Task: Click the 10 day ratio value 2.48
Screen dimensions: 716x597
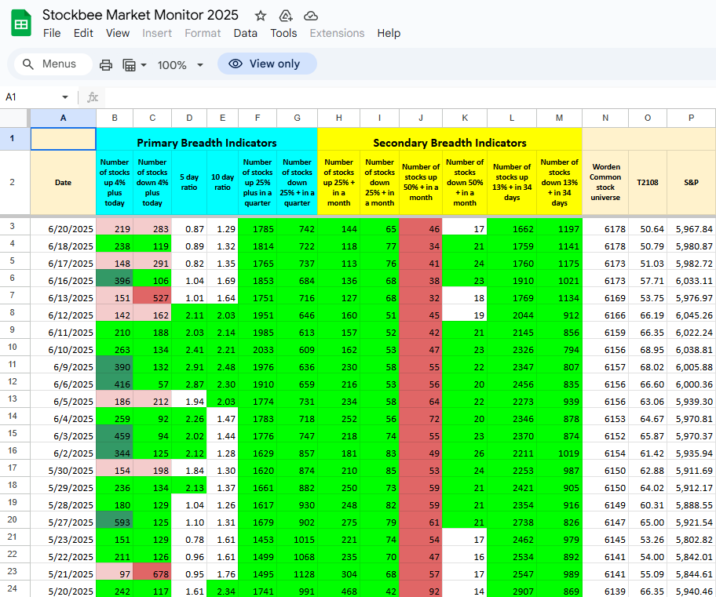Action: (222, 365)
